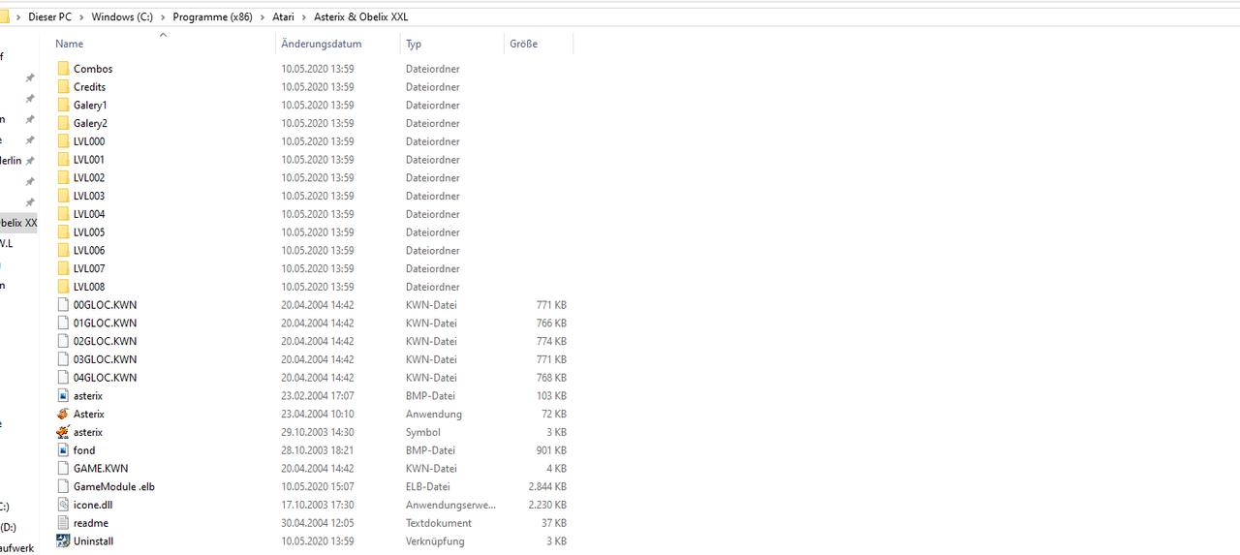Click the icone.dll file icon
Image resolution: width=1240 pixels, height=555 pixels.
click(63, 505)
